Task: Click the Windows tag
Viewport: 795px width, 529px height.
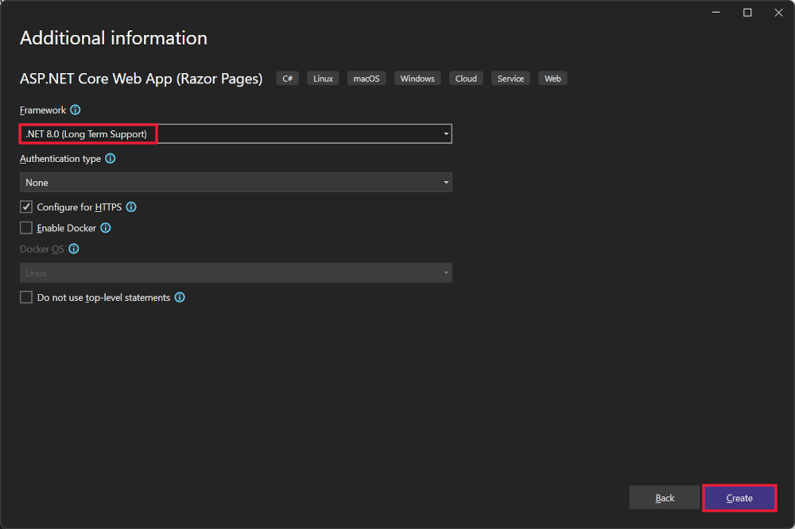Action: tap(417, 79)
